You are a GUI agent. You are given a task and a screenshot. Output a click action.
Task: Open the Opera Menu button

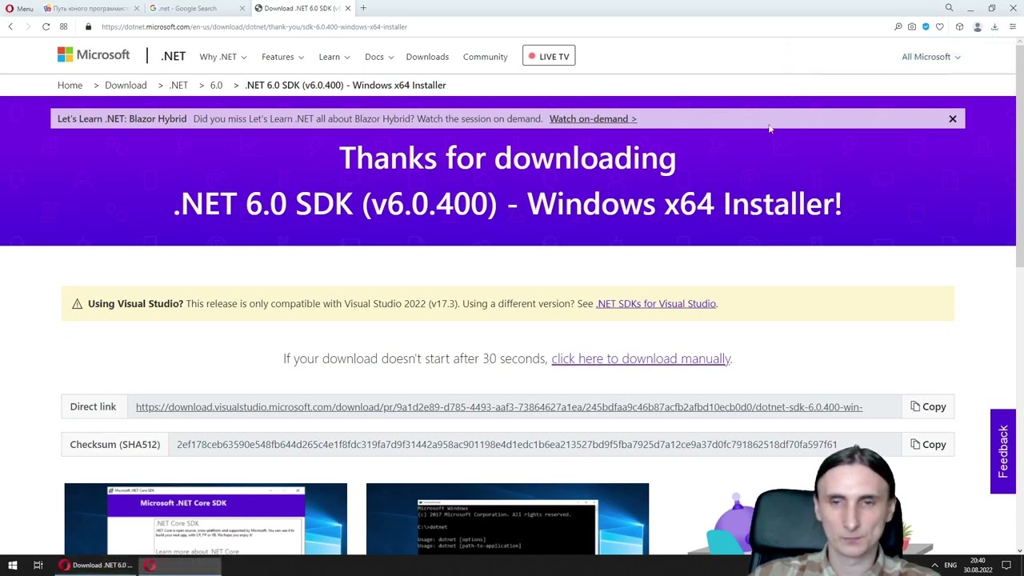click(19, 8)
